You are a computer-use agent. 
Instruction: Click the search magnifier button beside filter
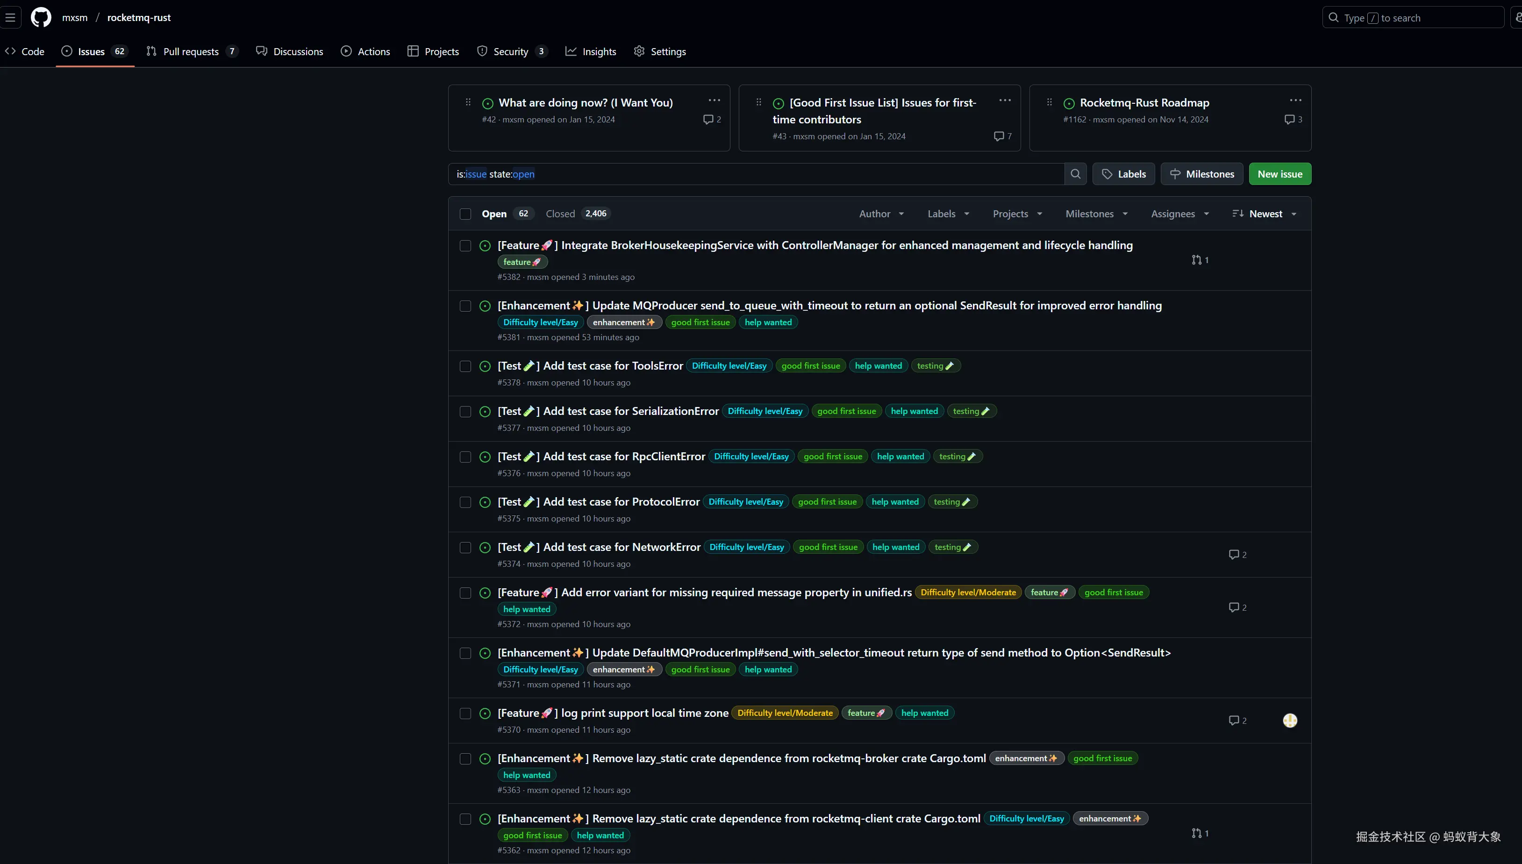coord(1075,174)
